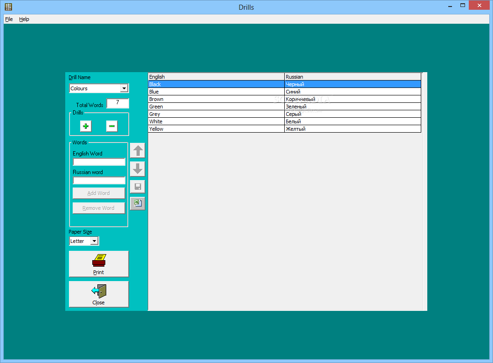Minimize the Drills window
Image resolution: width=493 pixels, height=363 pixels.
point(450,6)
